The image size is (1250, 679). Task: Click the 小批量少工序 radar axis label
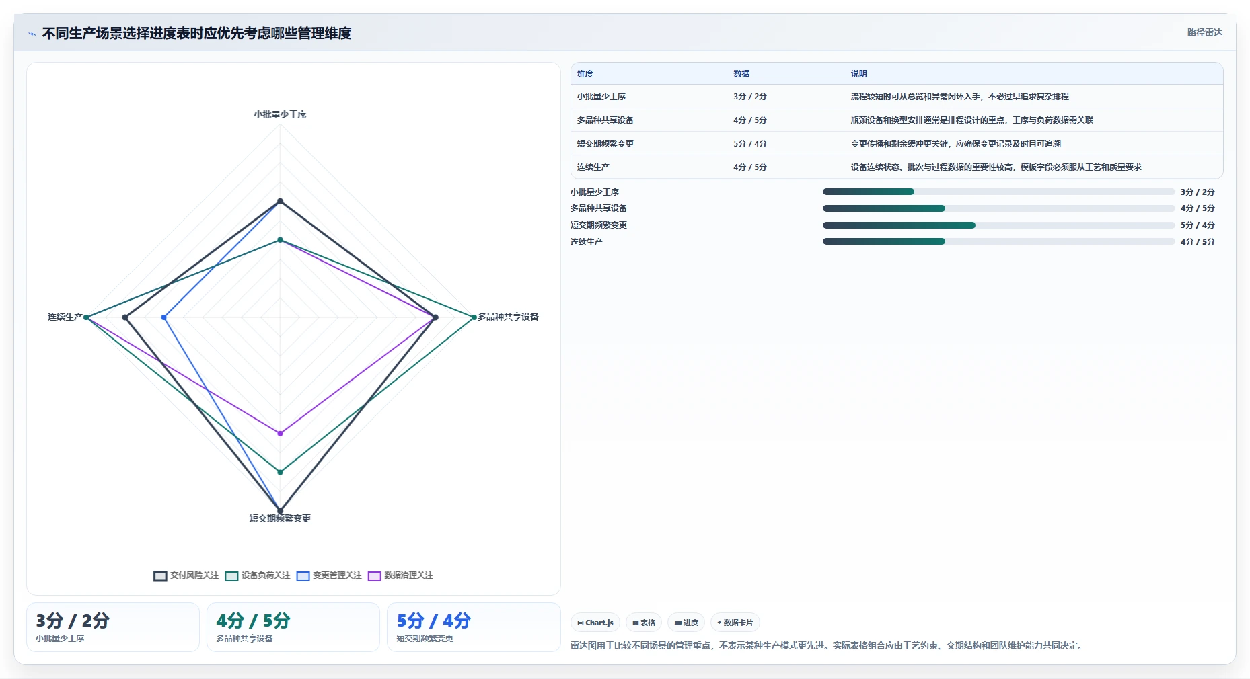[x=280, y=115]
